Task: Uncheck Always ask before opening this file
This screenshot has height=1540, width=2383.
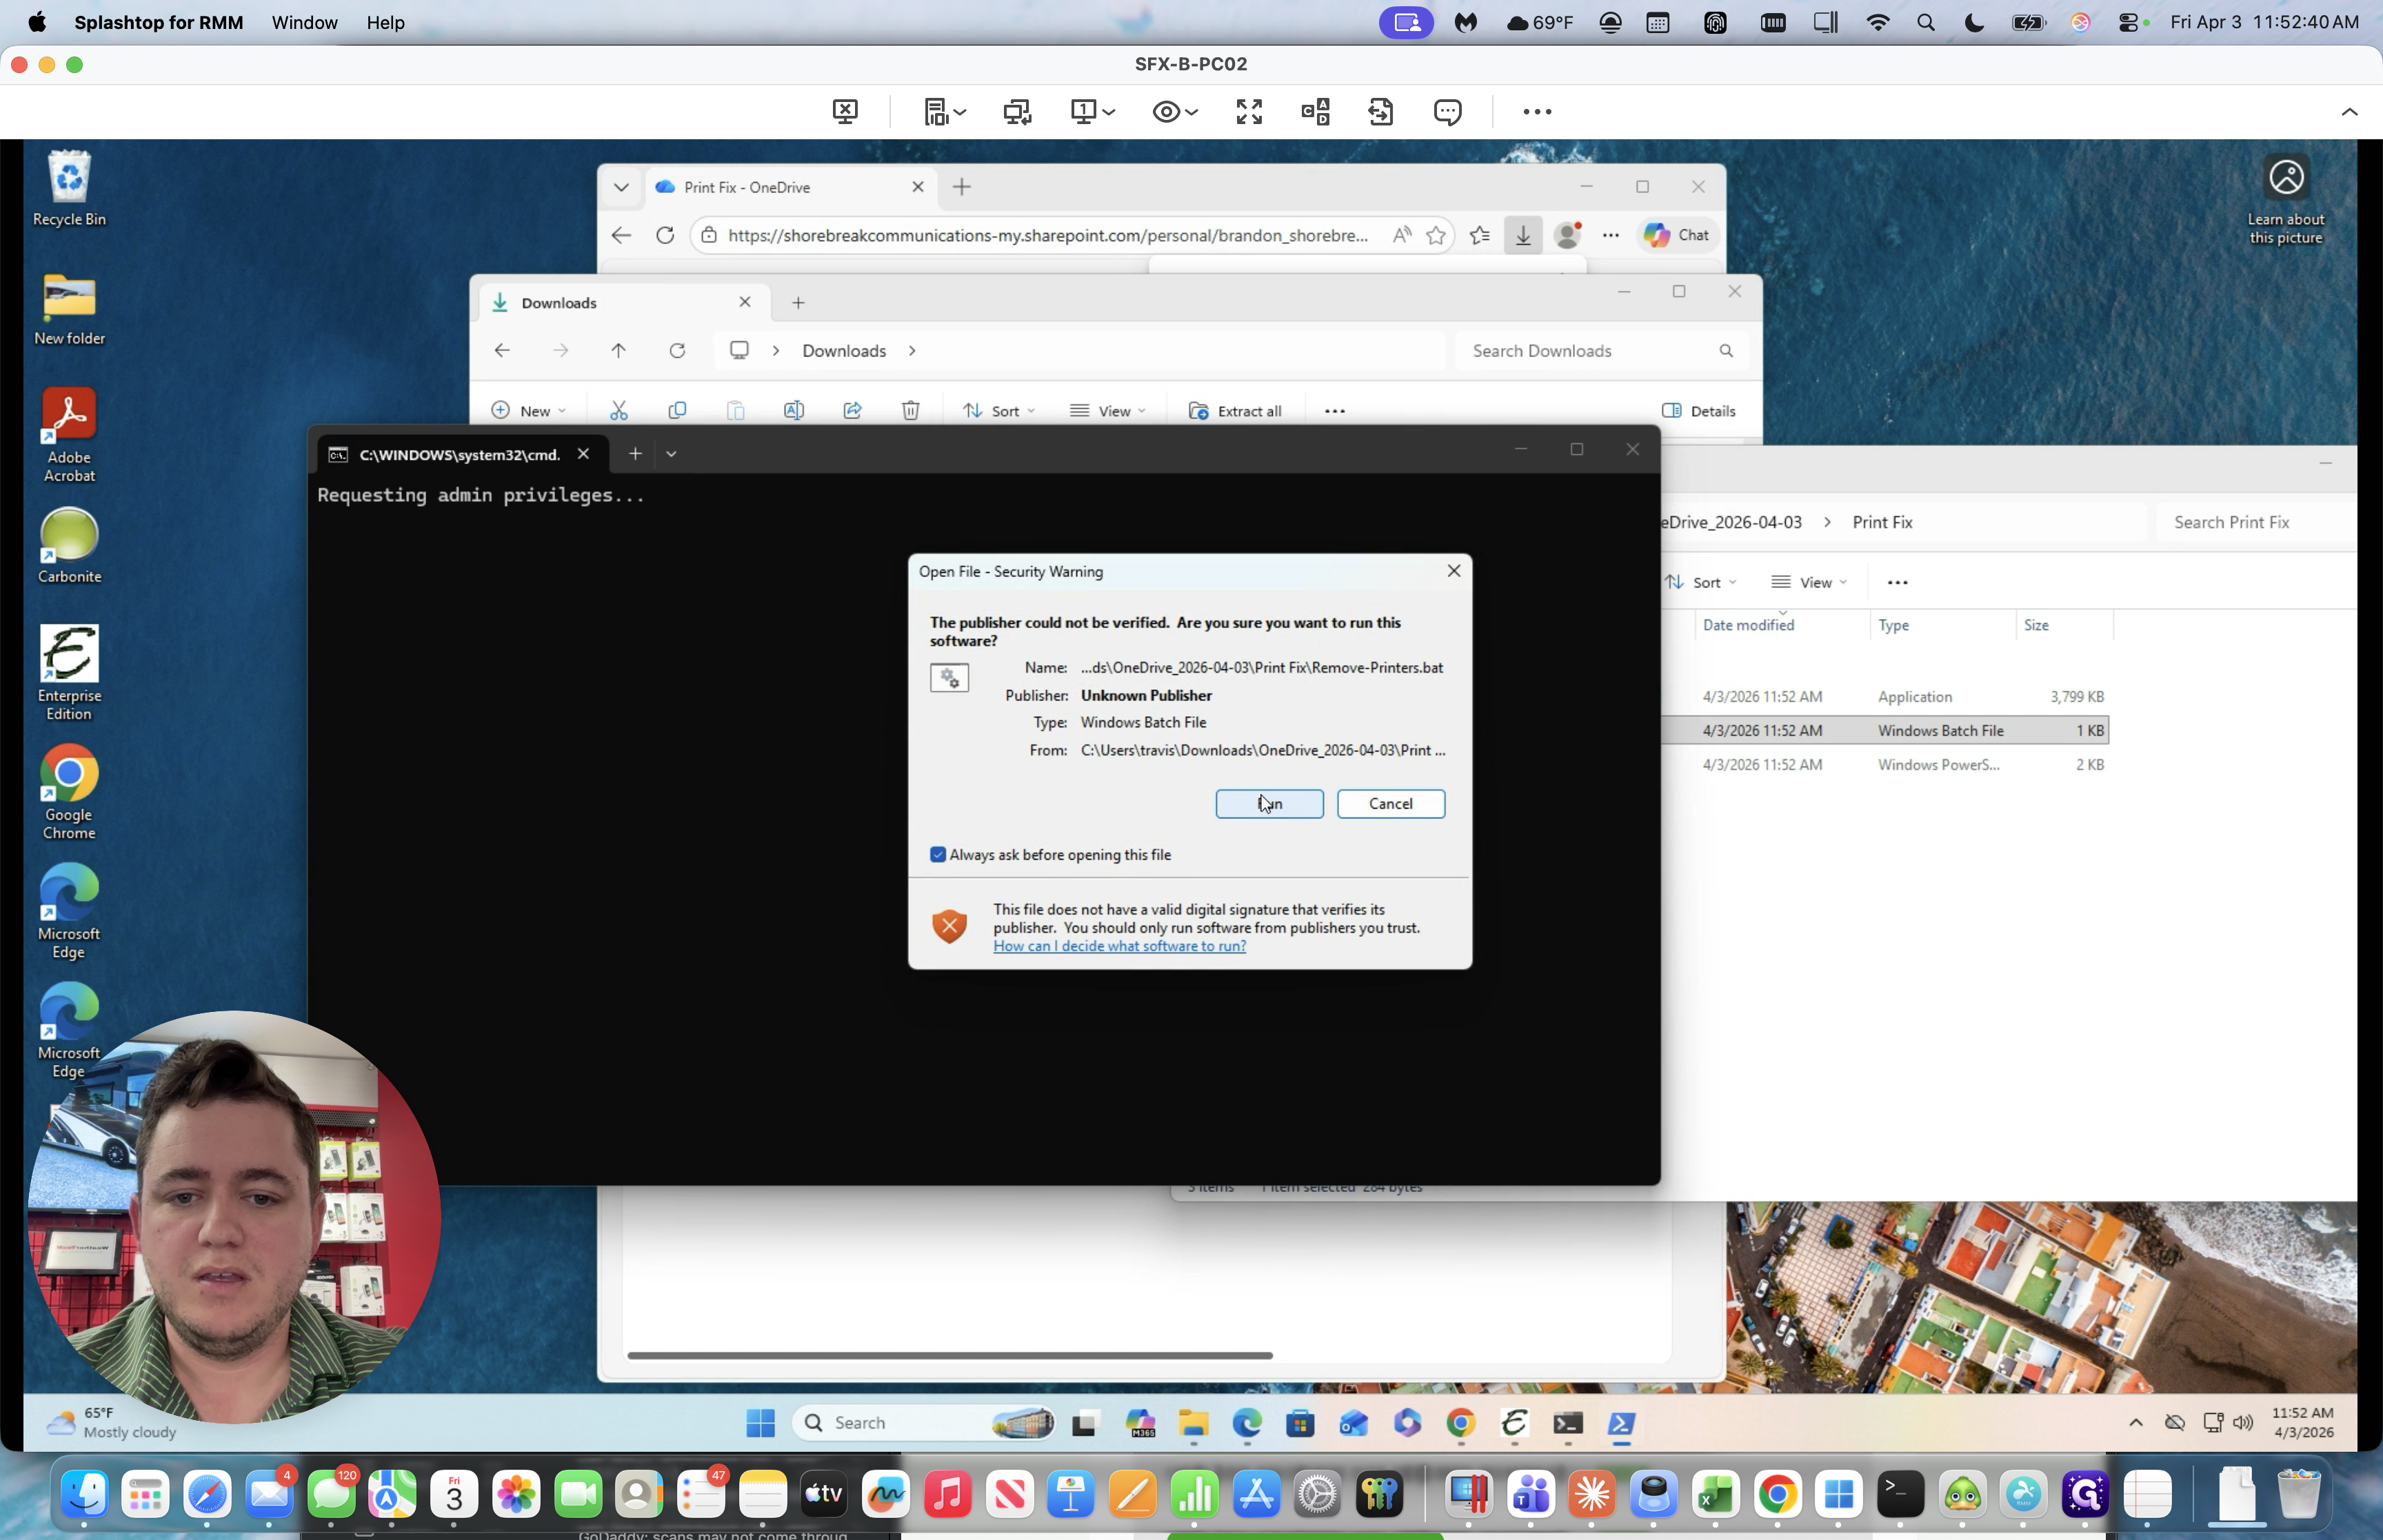Action: coord(938,855)
